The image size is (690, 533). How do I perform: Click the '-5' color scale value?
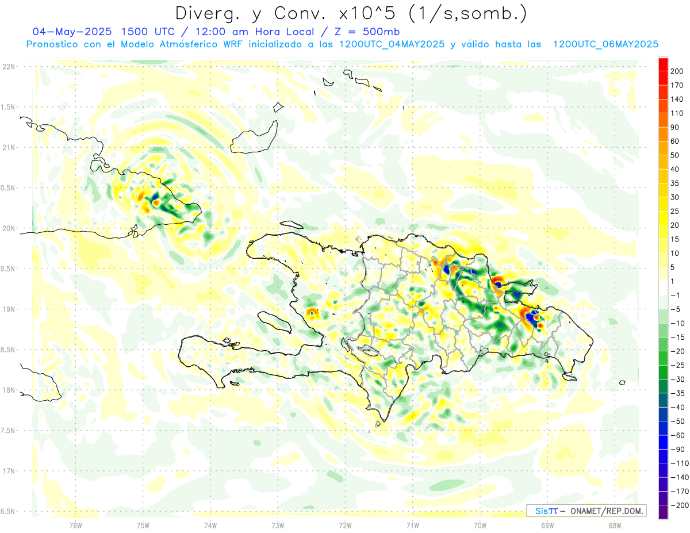(x=675, y=309)
